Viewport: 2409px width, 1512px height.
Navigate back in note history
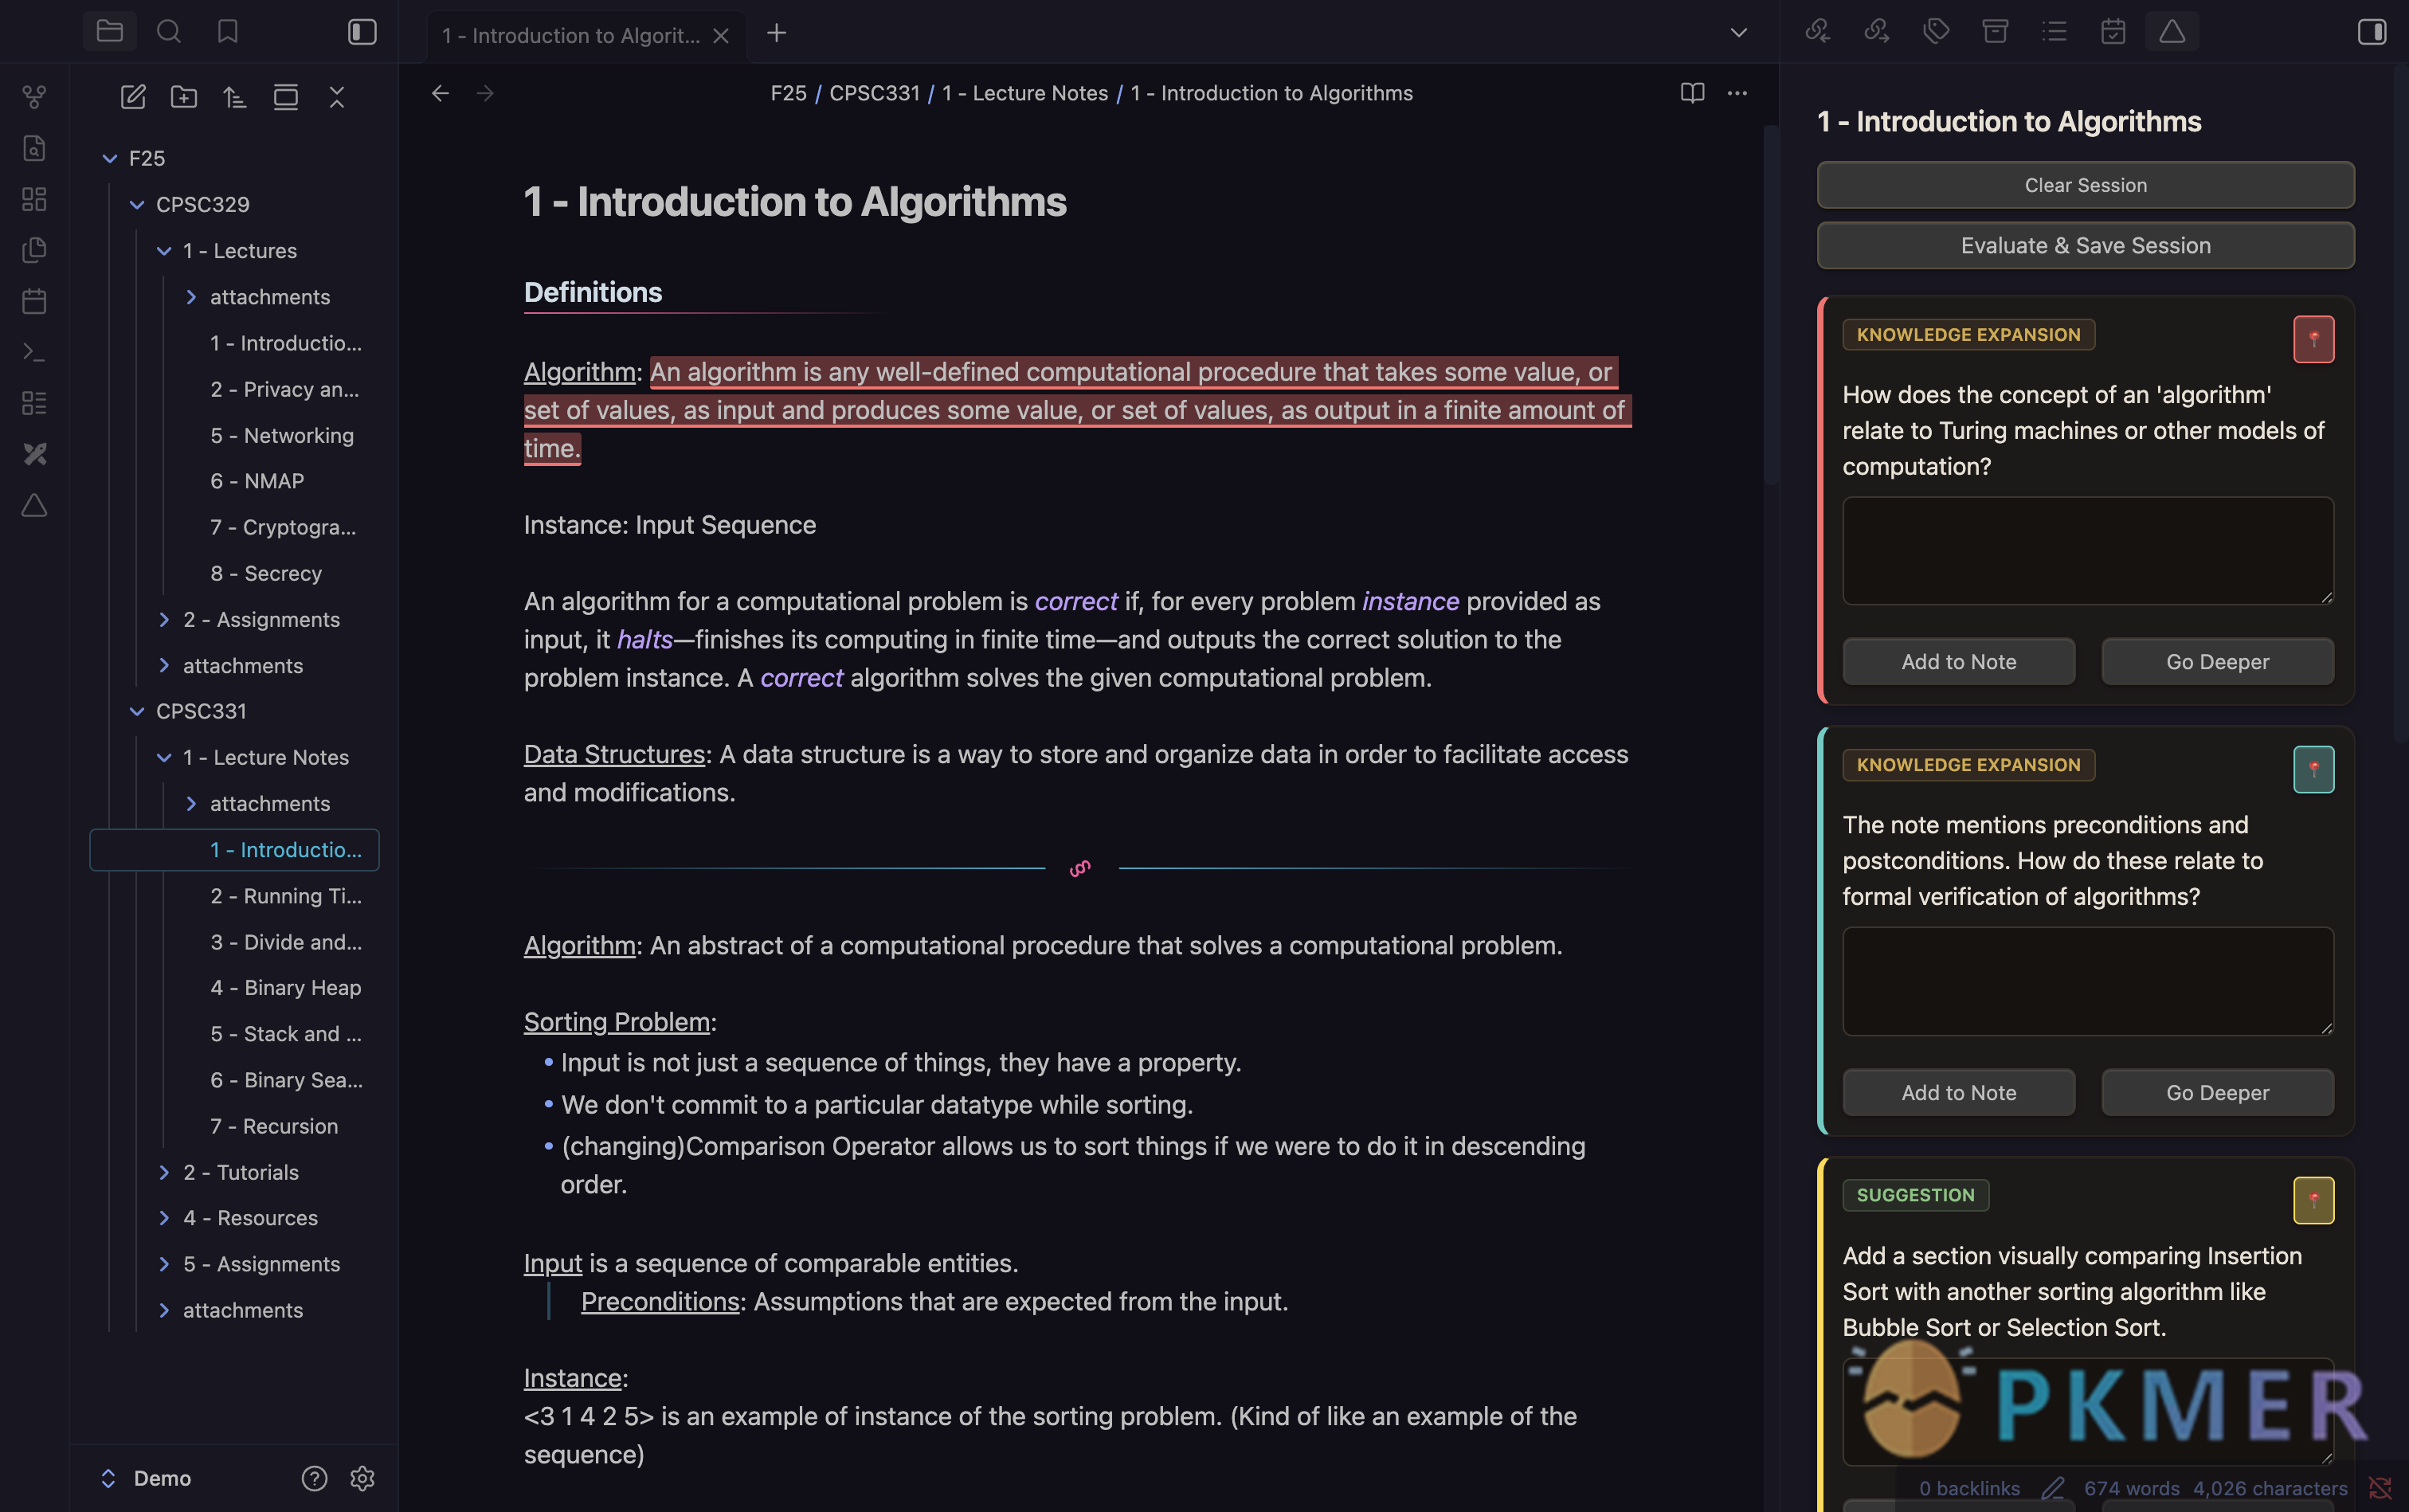440,93
